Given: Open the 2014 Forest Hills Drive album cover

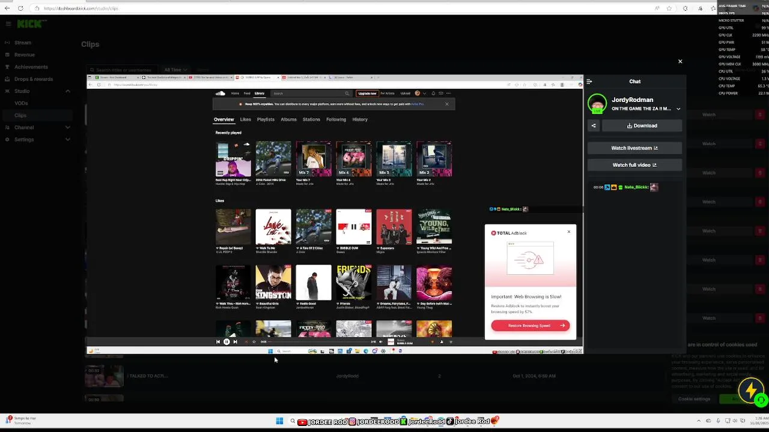Looking at the screenshot, I should click(273, 158).
